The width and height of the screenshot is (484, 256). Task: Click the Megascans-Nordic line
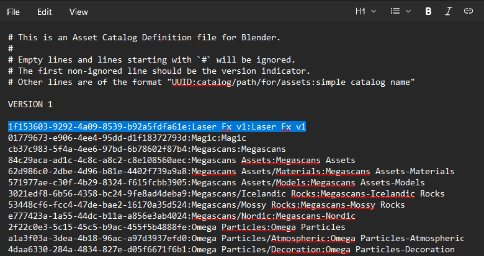point(181,216)
